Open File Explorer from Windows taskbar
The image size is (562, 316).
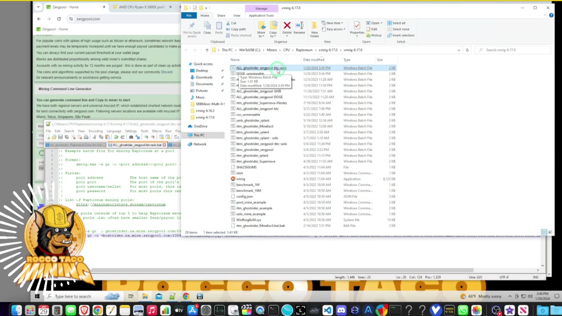145,296
